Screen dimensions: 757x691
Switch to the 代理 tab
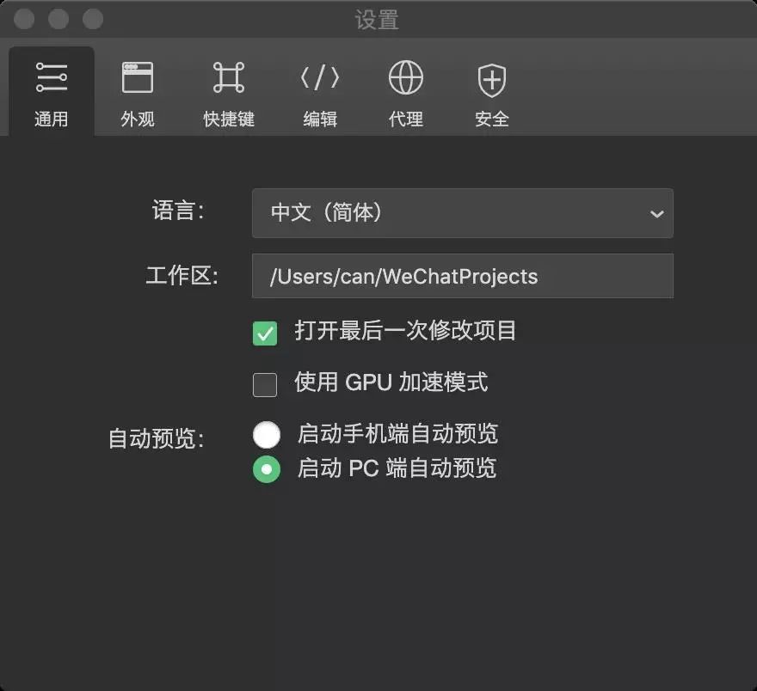(x=405, y=90)
